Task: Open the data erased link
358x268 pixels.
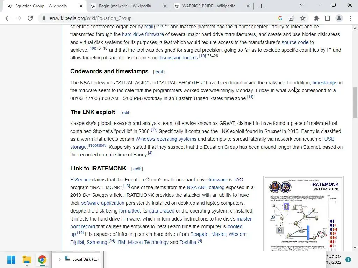Action: coord(162,211)
